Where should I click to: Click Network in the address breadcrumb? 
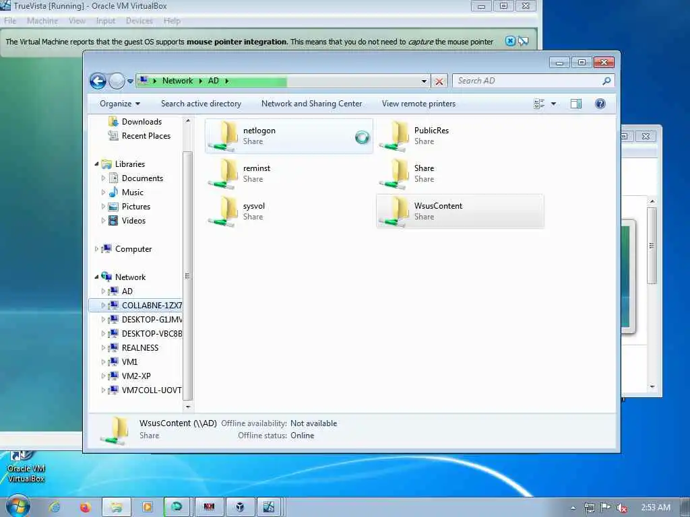point(177,81)
